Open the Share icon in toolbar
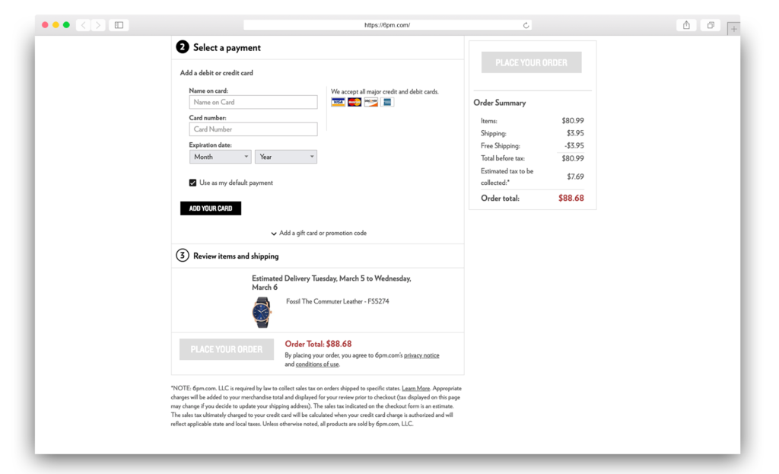The image size is (779, 474). [686, 25]
